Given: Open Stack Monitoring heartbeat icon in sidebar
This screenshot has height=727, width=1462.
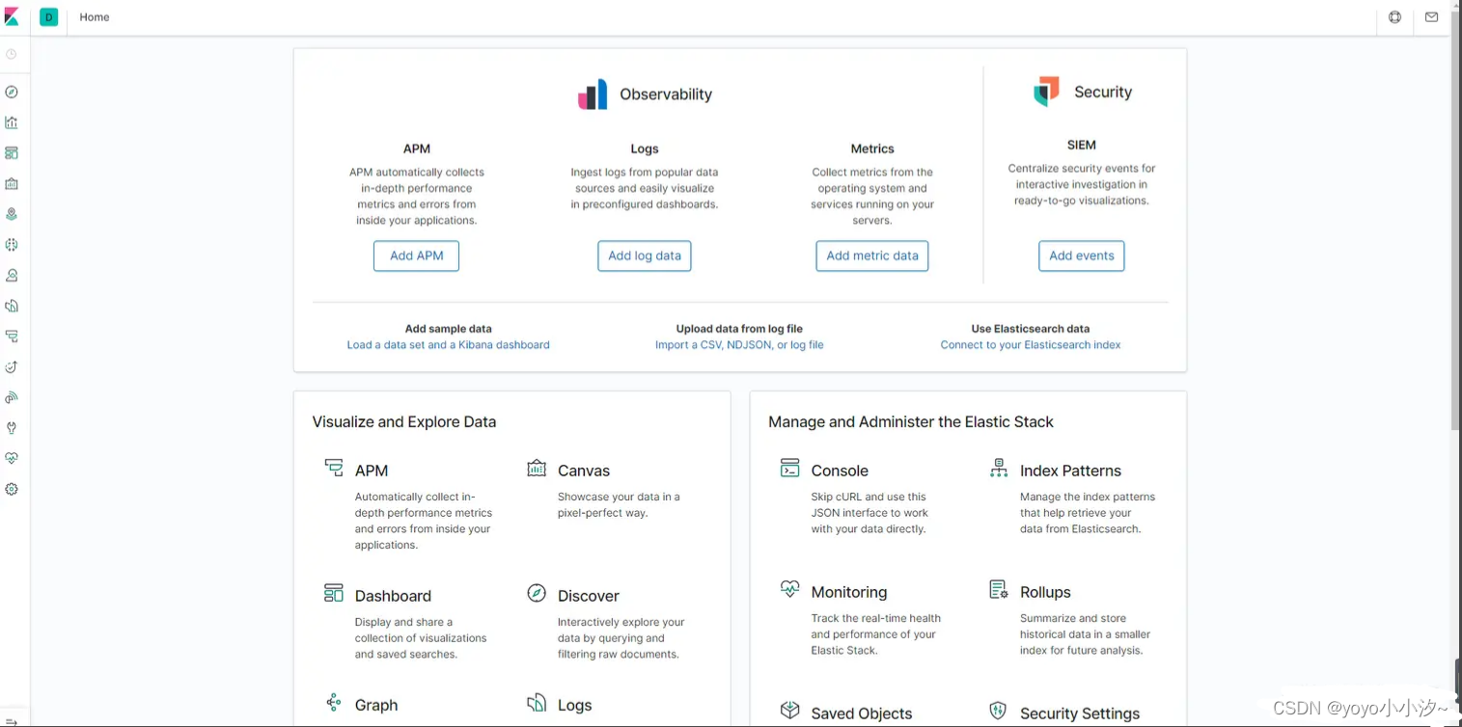Looking at the screenshot, I should (x=12, y=458).
